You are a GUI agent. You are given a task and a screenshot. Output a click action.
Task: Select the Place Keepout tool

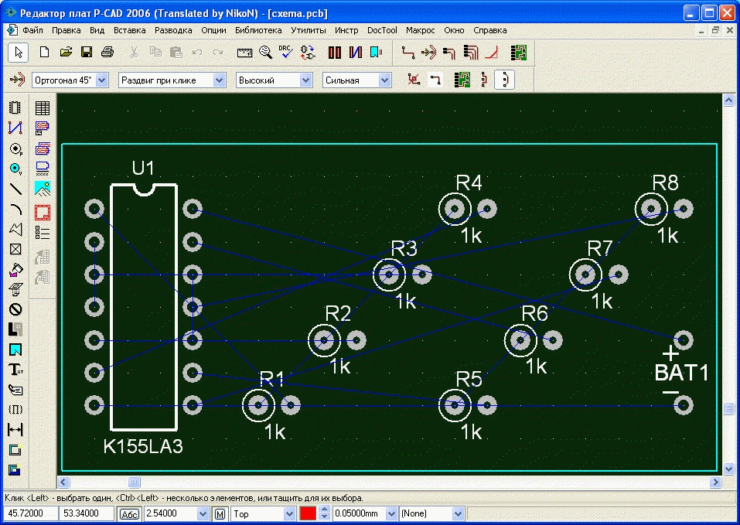pos(15,309)
